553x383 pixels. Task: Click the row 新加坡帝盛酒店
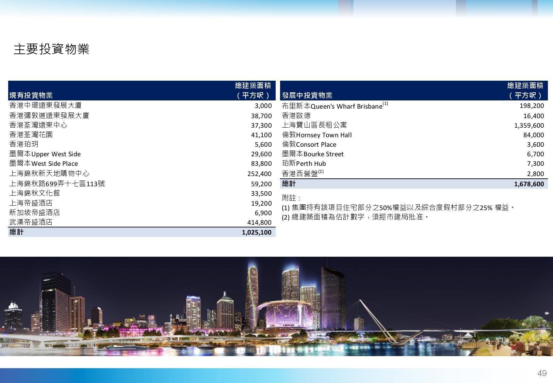(142, 213)
